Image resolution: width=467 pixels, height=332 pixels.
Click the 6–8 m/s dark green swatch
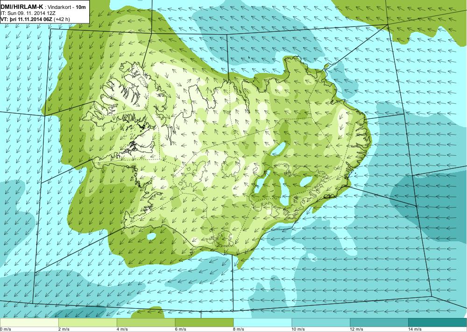[x=205, y=322]
